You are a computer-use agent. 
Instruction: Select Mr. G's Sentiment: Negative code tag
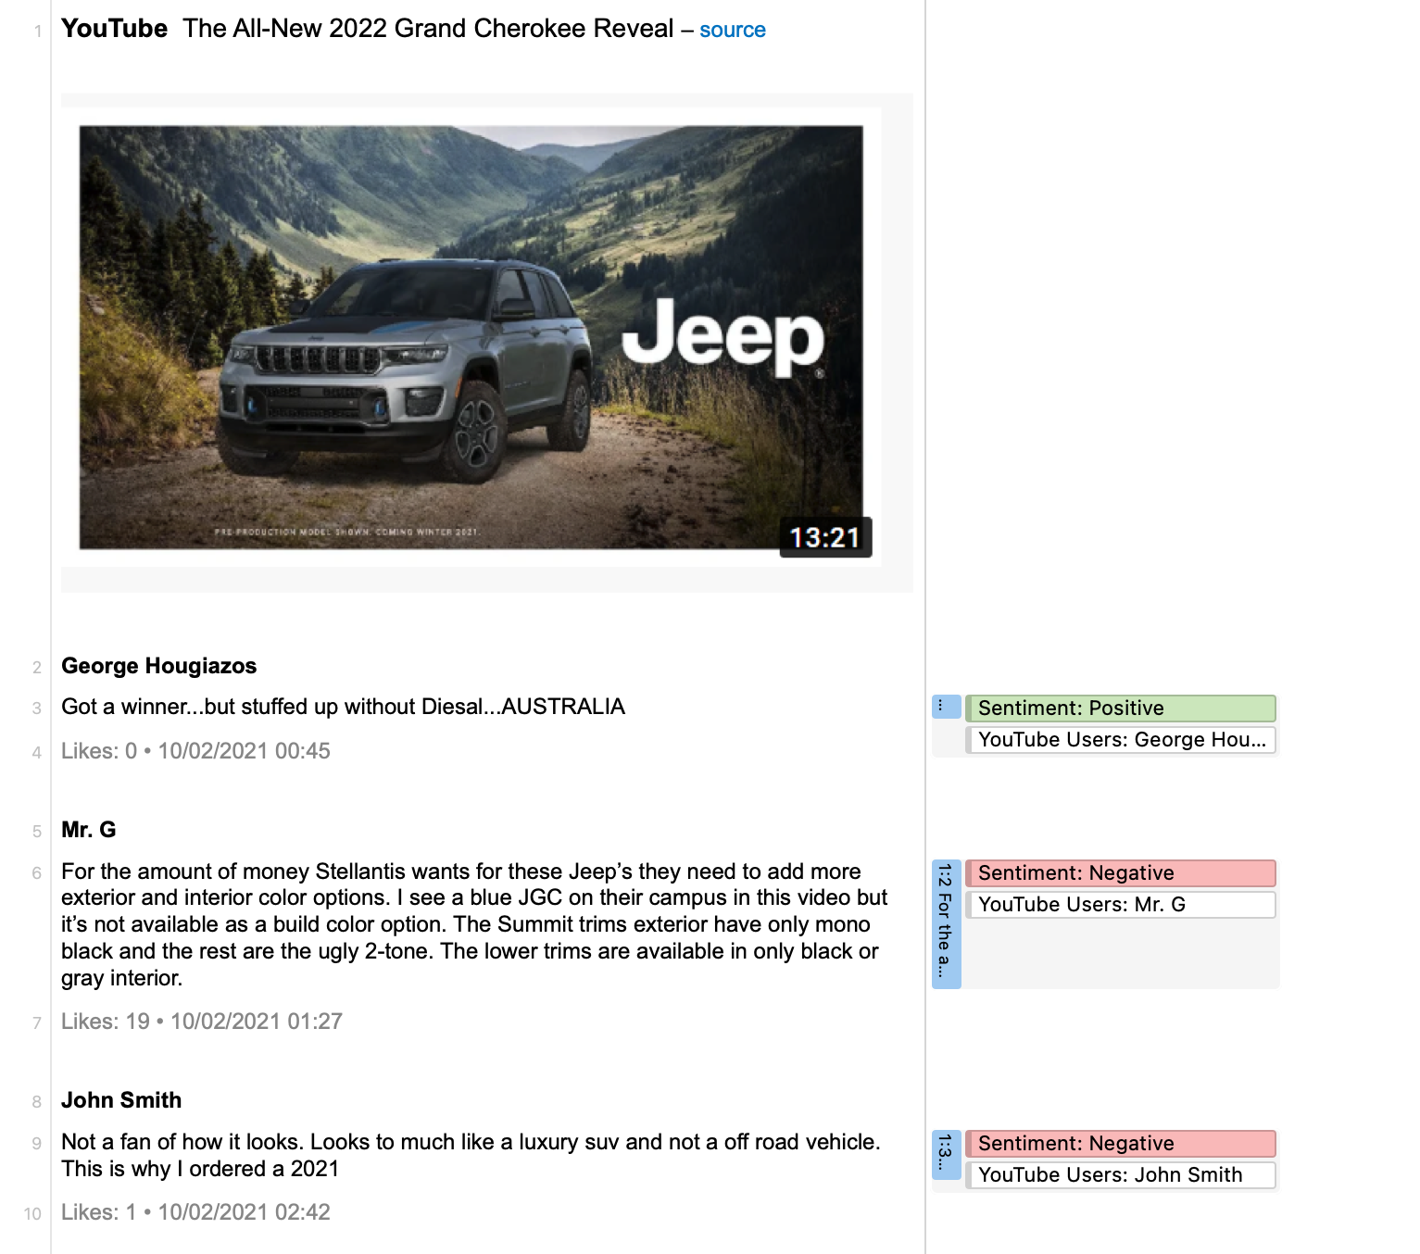tap(1121, 873)
